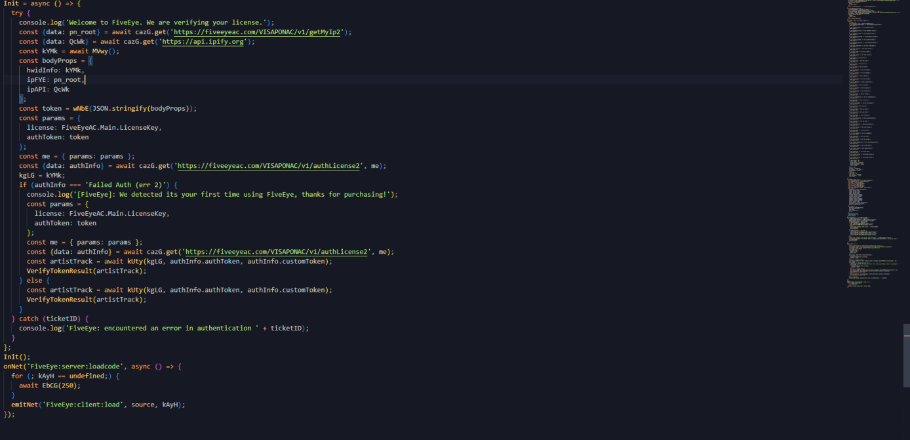Click the 'for (; kAyH == undefined;)' loop
The width and height of the screenshot is (910, 440).
coord(62,376)
